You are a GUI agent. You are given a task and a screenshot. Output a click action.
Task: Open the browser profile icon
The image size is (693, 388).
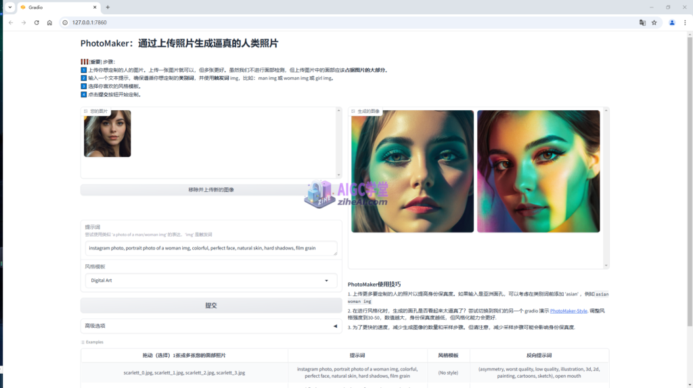click(x=672, y=22)
